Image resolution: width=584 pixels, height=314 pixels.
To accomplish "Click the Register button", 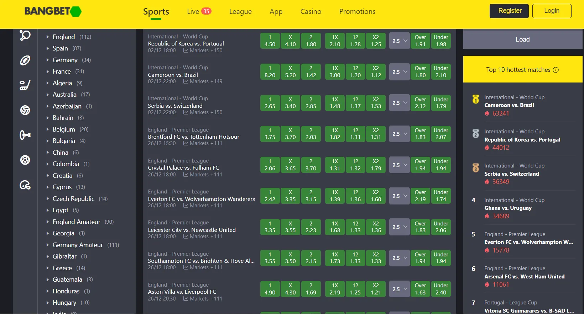I will tap(509, 11).
